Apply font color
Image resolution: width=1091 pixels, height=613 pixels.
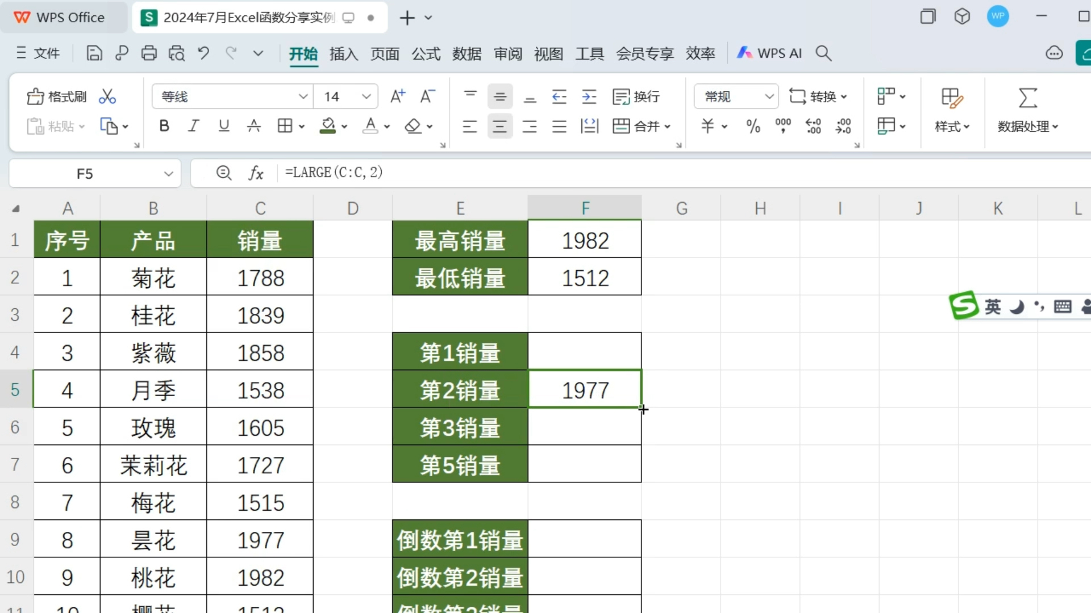click(x=370, y=126)
